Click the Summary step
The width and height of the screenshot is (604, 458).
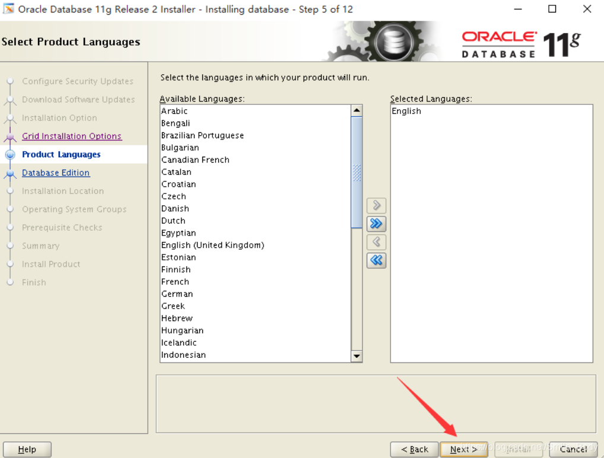pos(40,246)
